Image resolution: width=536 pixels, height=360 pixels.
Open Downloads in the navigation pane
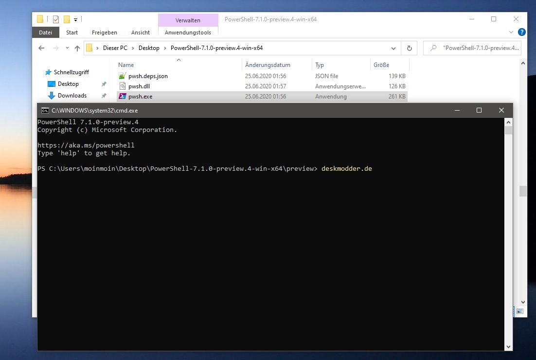(x=72, y=96)
